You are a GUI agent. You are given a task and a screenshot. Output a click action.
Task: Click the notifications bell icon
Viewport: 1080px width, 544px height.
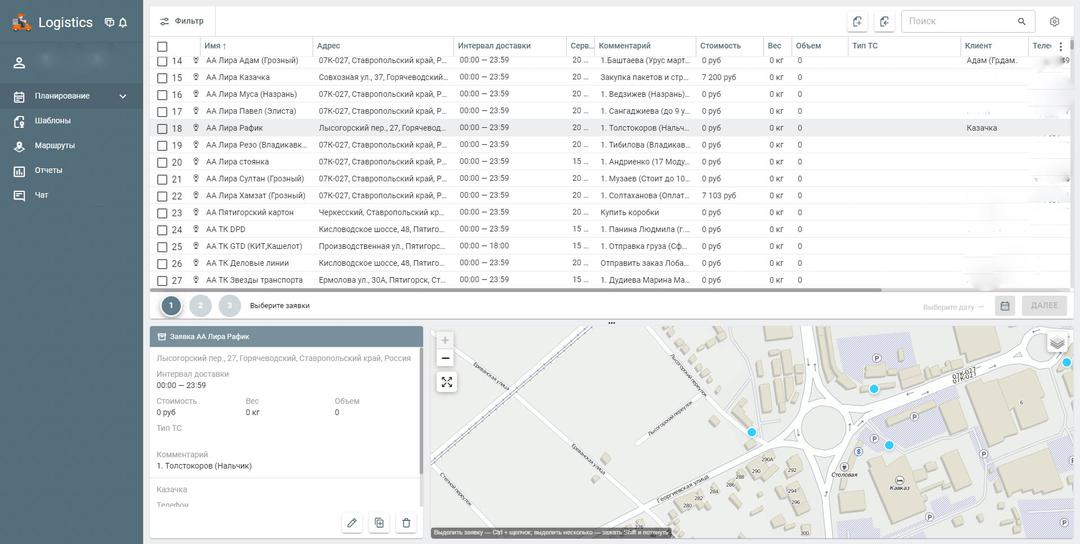pos(123,23)
